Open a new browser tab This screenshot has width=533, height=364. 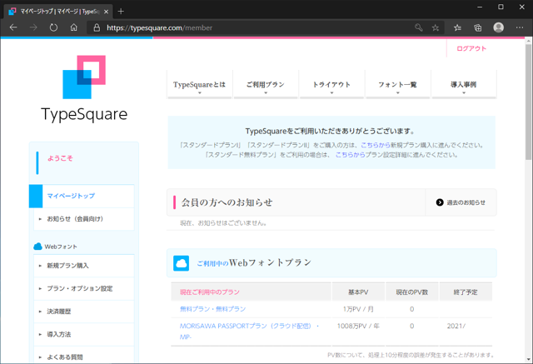(121, 11)
